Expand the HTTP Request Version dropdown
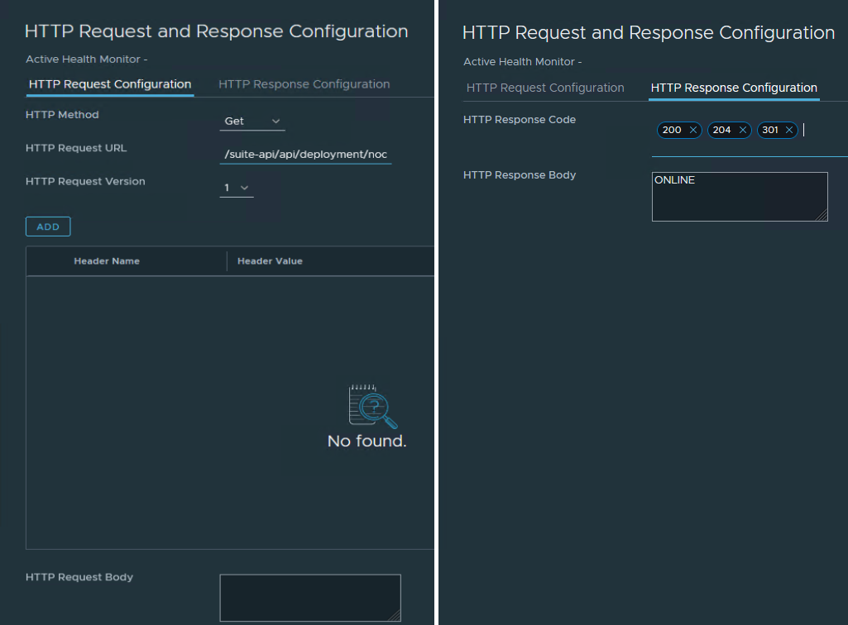Viewport: 848px width, 625px height. pyautogui.click(x=237, y=188)
